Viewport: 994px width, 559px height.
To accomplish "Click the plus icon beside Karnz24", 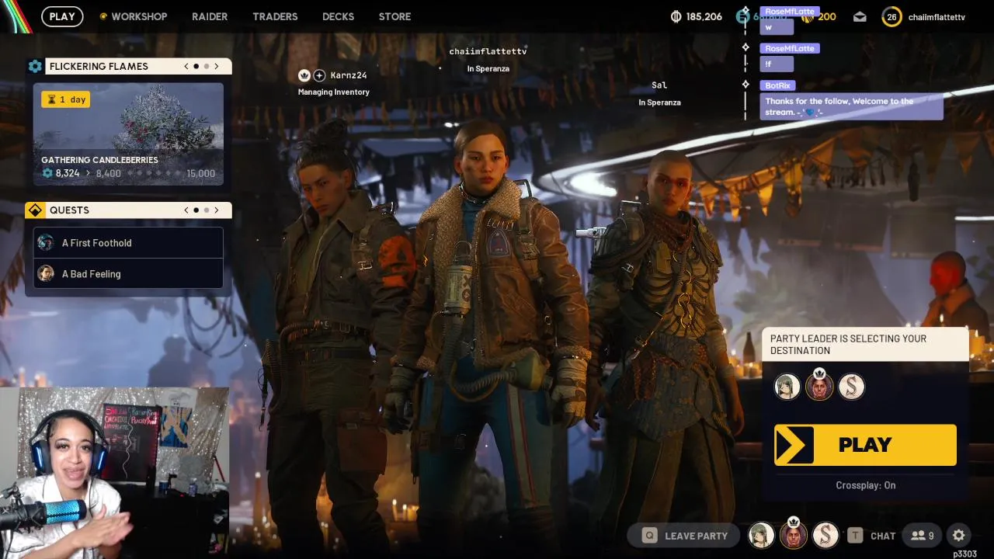I will (319, 75).
